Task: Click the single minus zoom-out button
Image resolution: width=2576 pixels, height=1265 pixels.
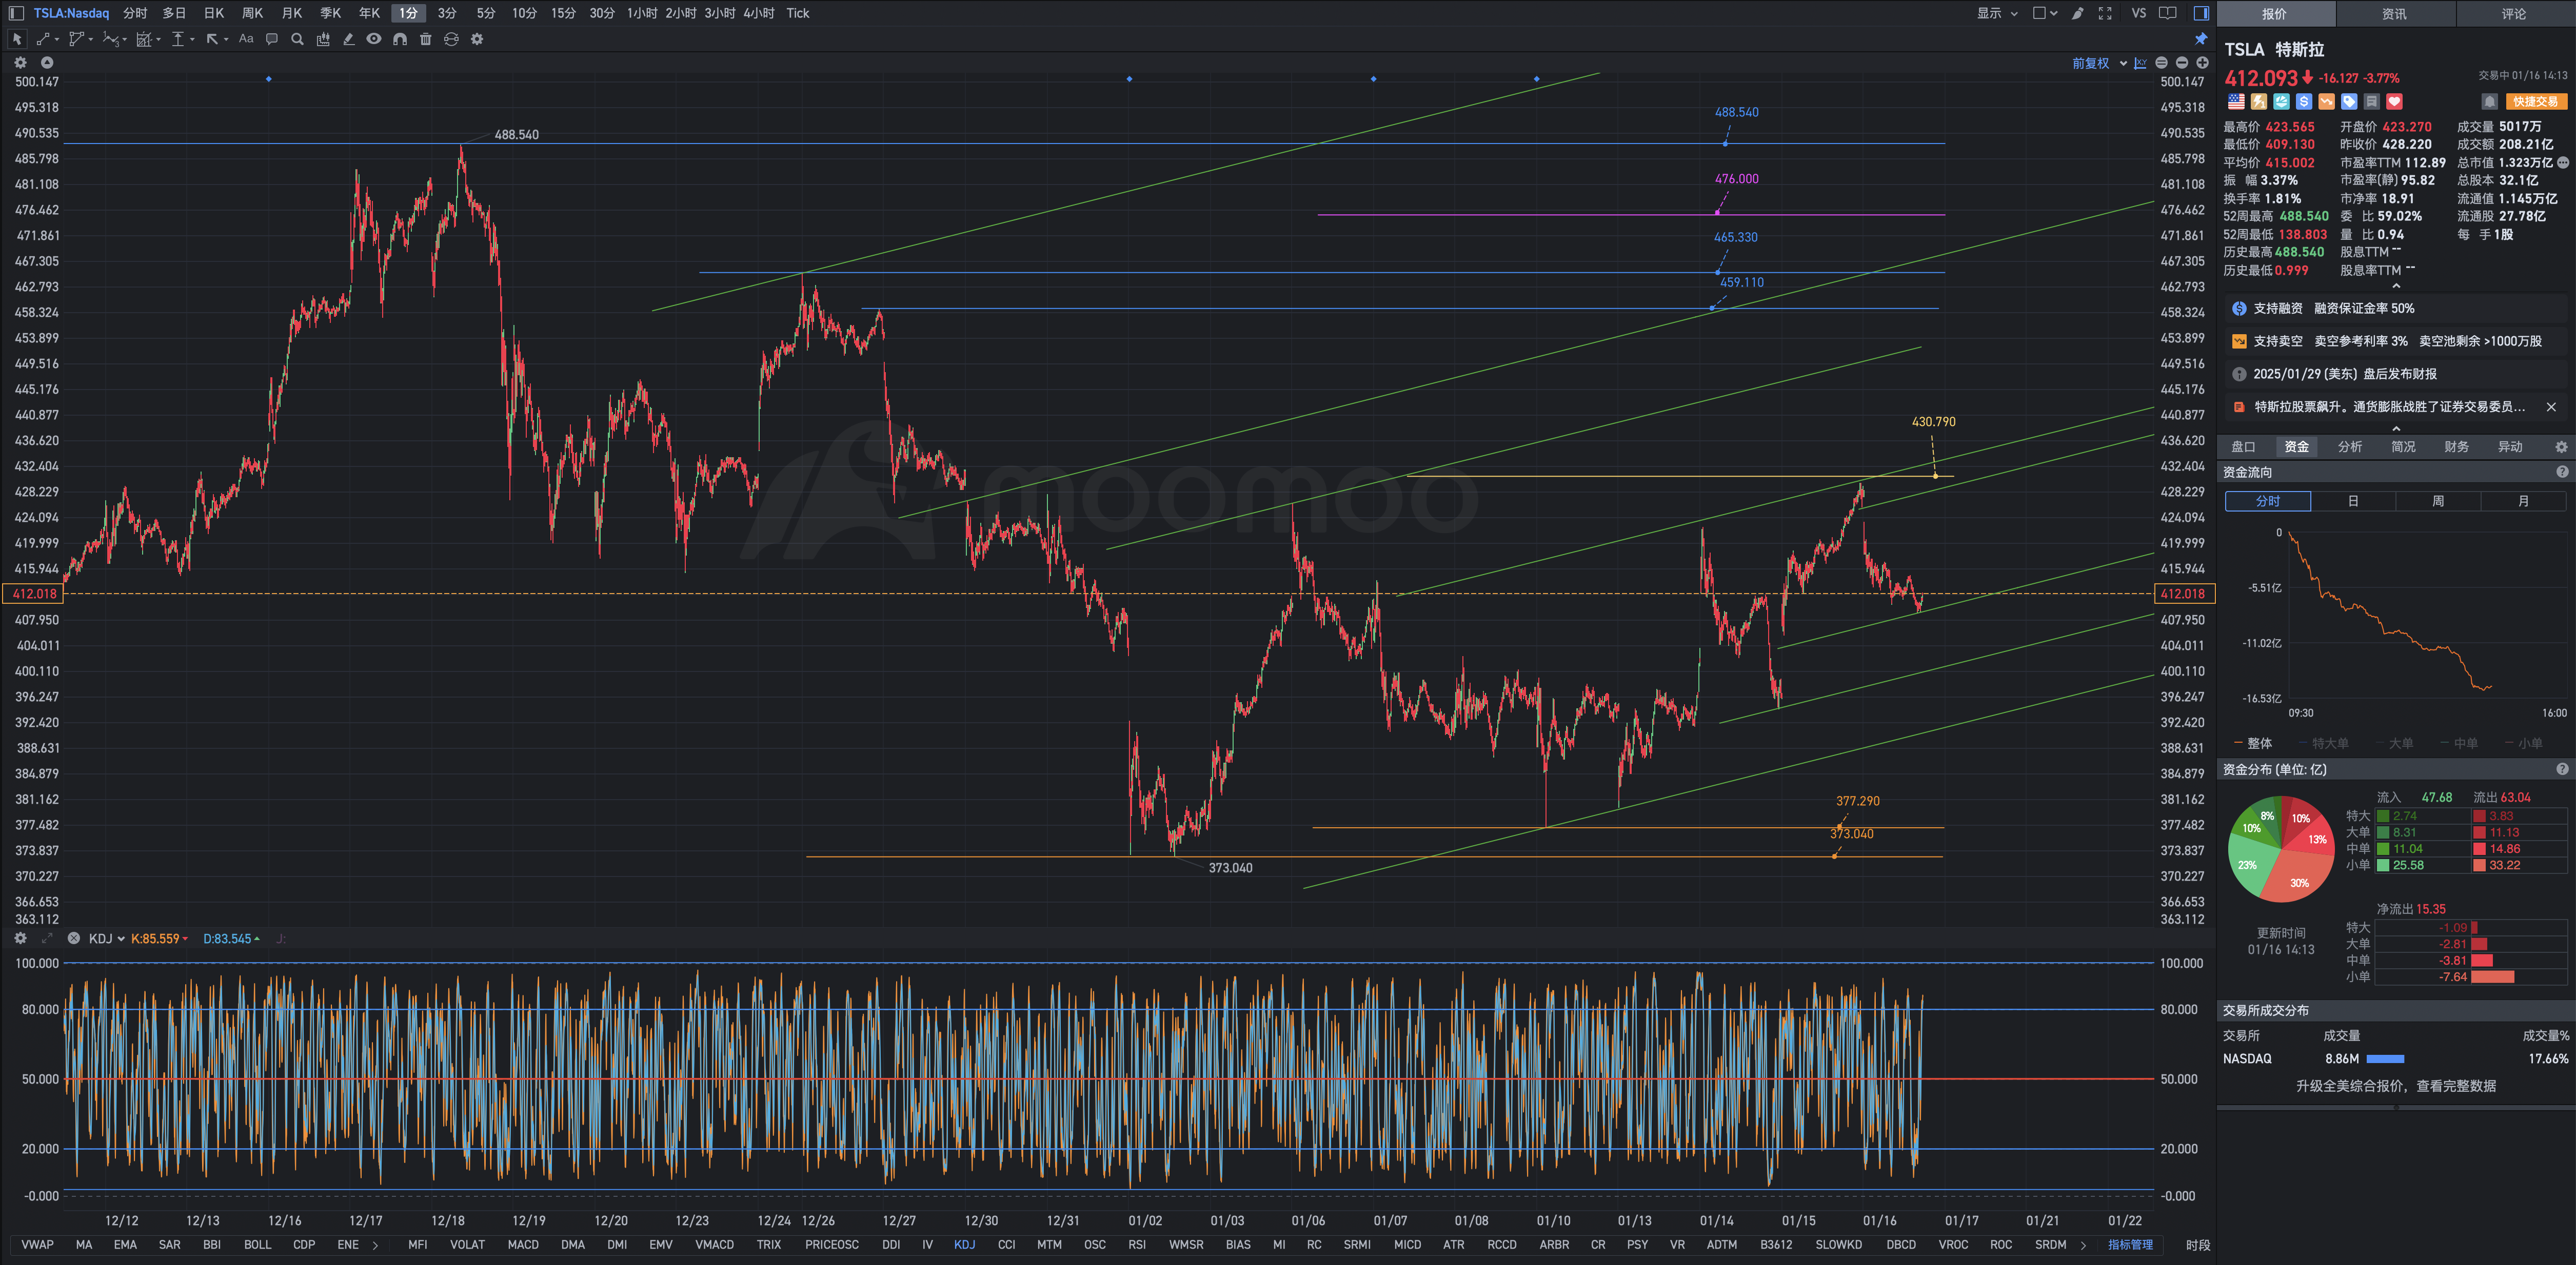Action: click(2182, 63)
